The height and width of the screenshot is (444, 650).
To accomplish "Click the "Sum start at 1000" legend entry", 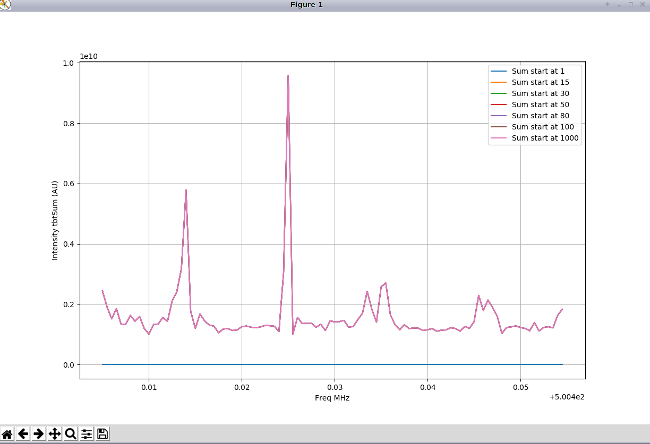I will 545,138.
